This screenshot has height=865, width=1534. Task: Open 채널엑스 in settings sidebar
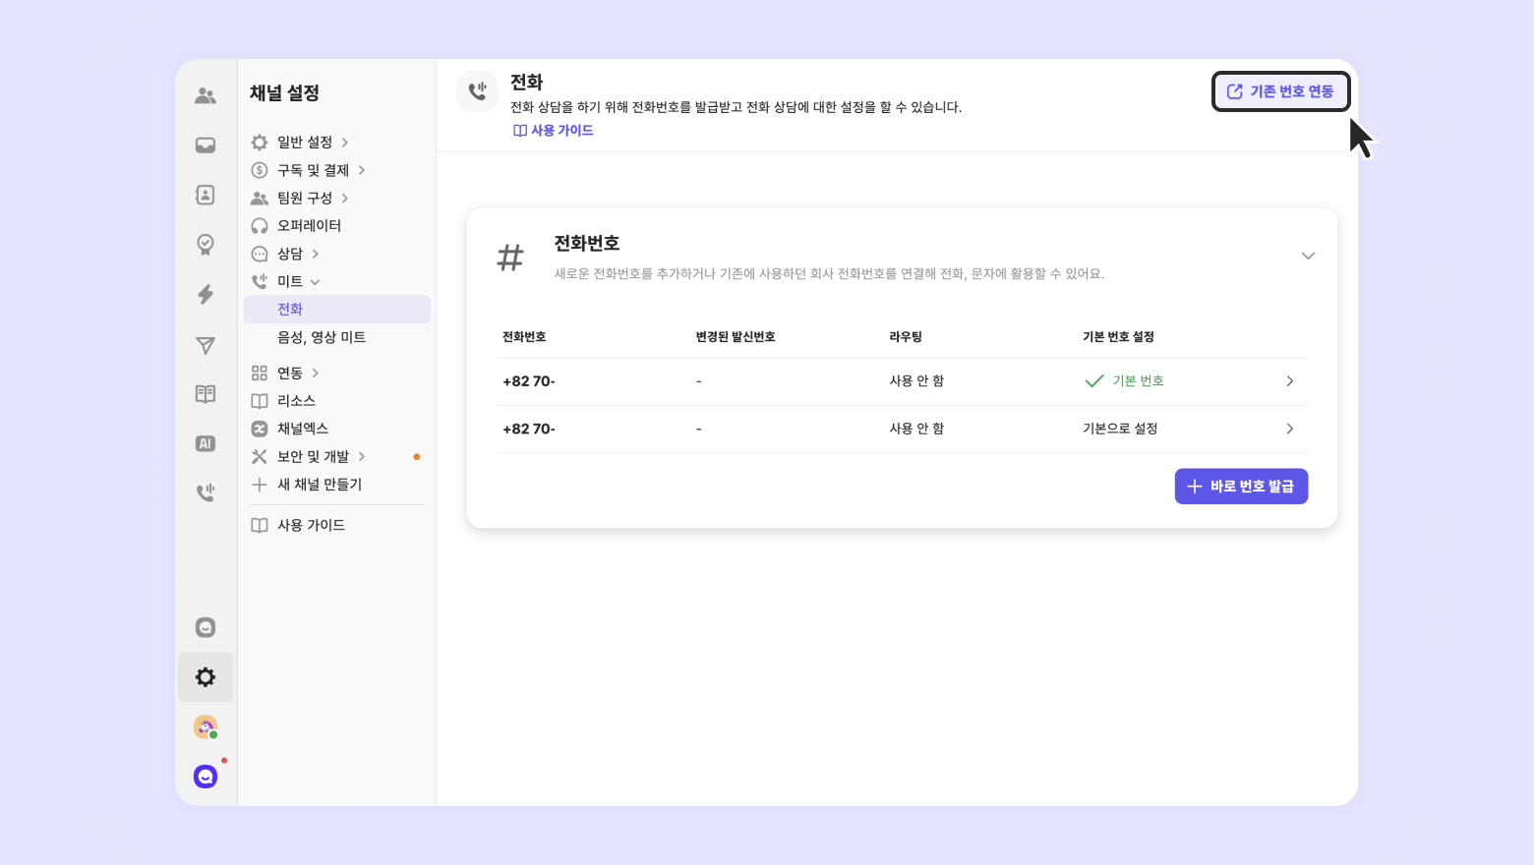click(x=303, y=429)
